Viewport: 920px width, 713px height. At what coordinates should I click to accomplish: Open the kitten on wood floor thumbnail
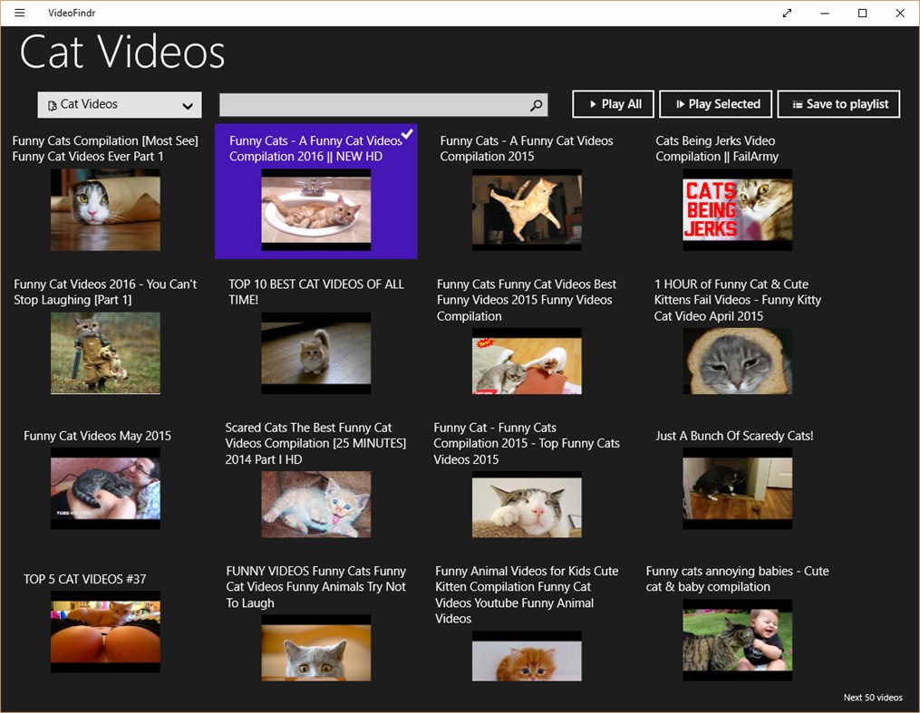coord(315,353)
